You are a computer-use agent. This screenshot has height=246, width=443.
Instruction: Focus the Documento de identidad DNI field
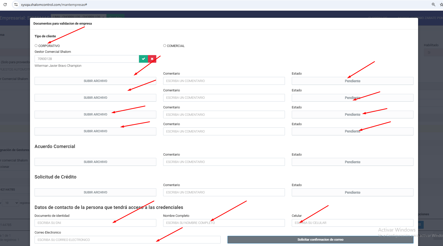95,223
